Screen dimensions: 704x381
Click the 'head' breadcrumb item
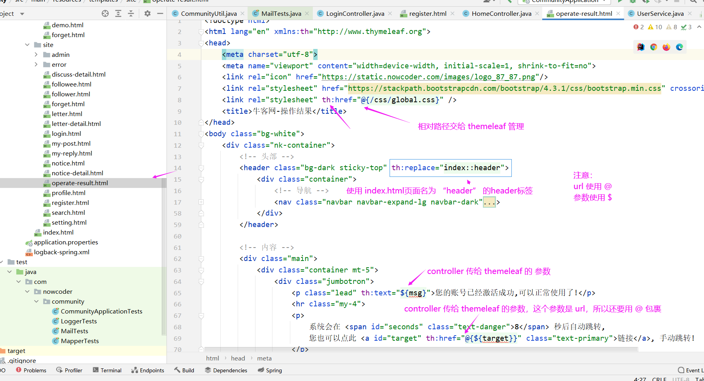click(238, 358)
